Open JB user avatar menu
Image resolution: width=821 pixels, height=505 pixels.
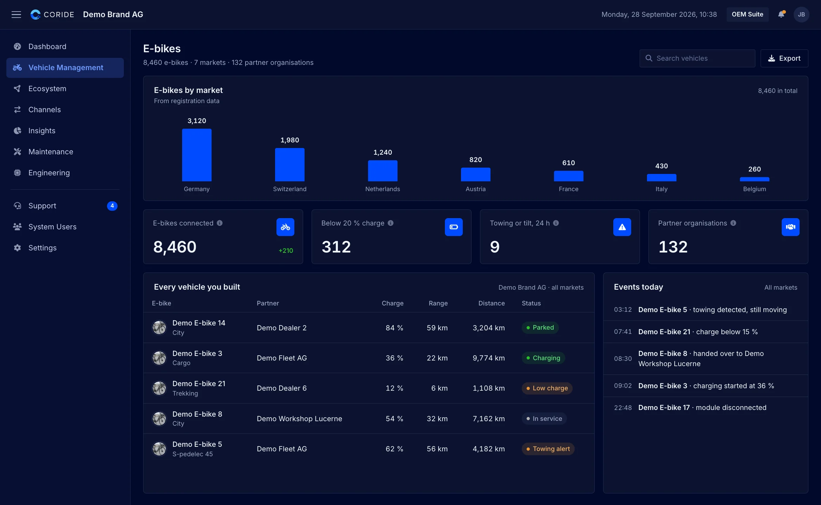pos(801,14)
